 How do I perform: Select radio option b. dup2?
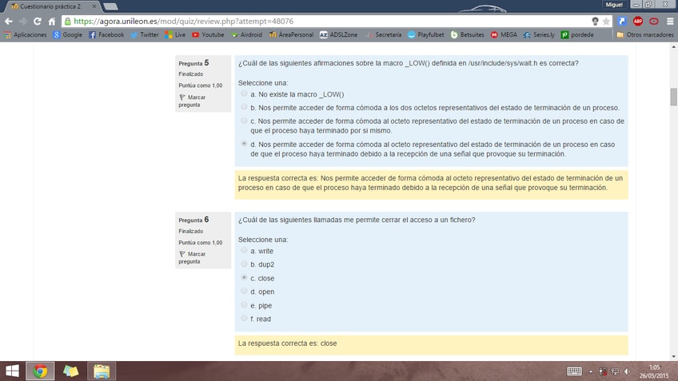pyautogui.click(x=245, y=264)
